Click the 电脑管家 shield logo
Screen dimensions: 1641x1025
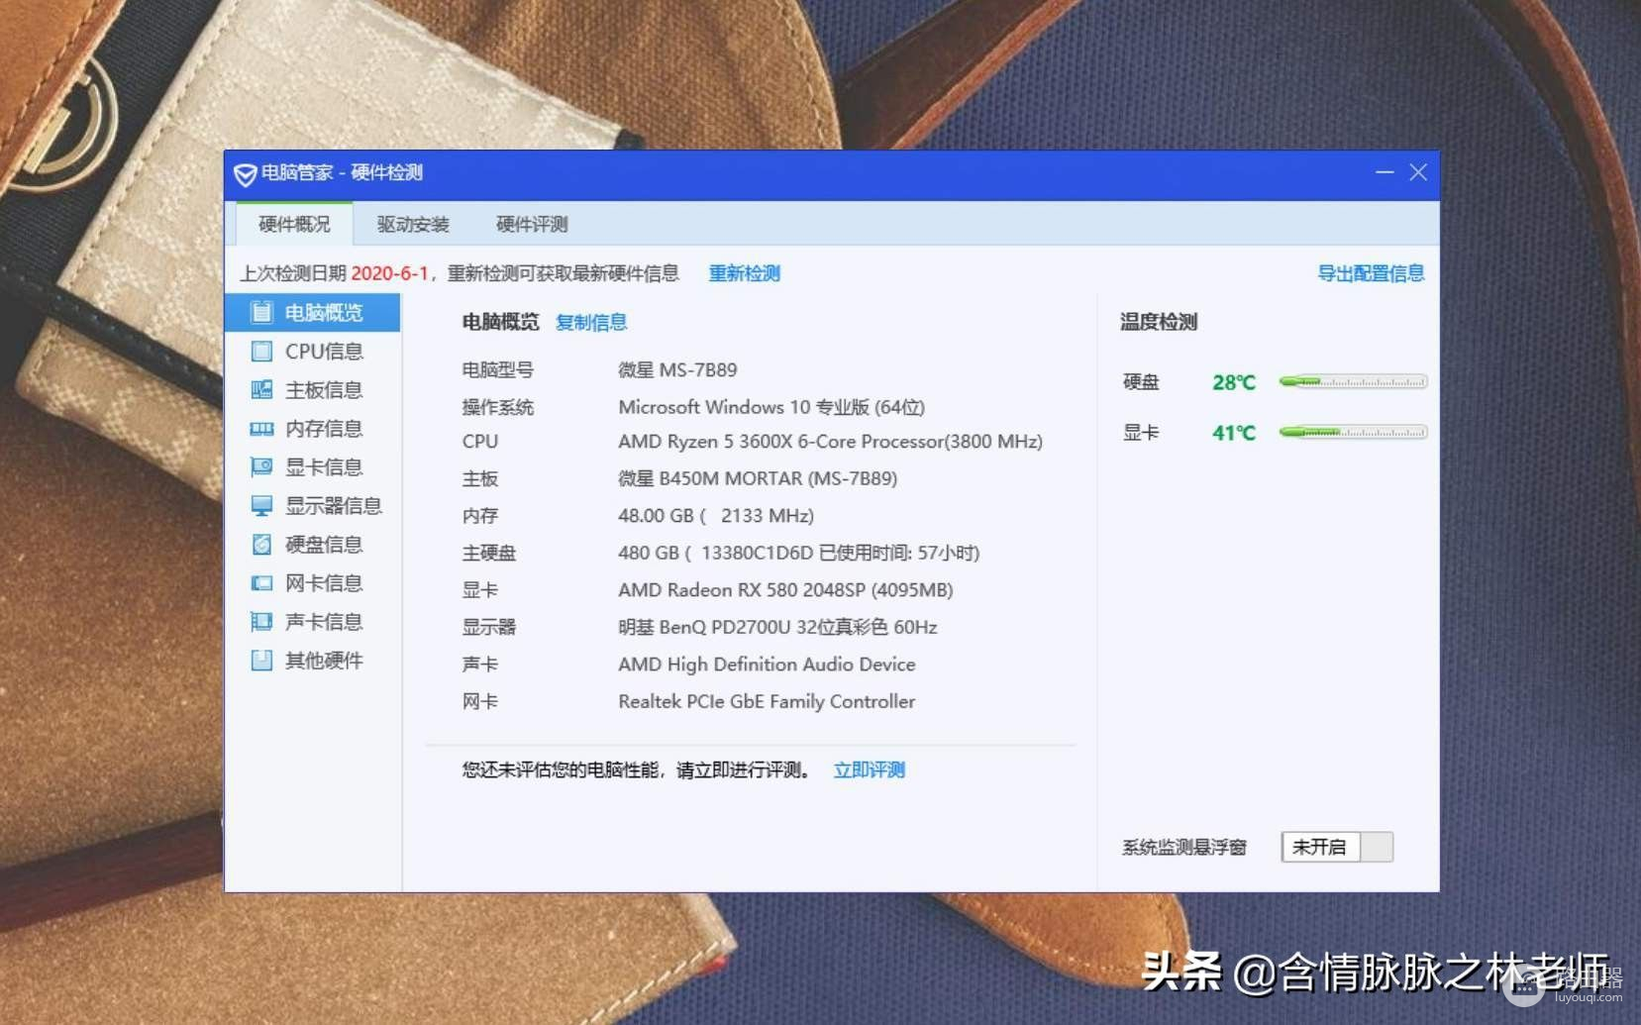click(245, 174)
